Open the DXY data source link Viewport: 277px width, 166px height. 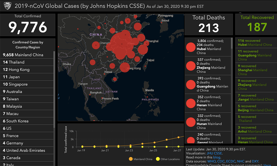pos(255,161)
